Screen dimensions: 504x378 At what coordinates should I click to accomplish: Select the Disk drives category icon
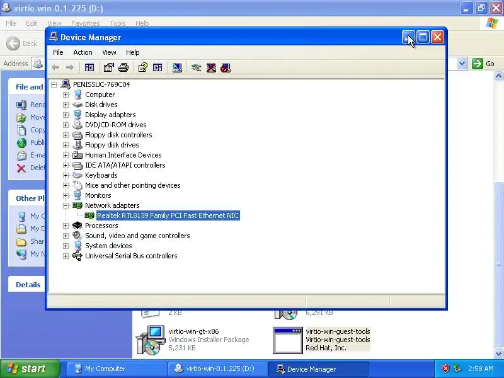[77, 105]
